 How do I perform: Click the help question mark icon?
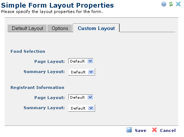click(x=164, y=4)
